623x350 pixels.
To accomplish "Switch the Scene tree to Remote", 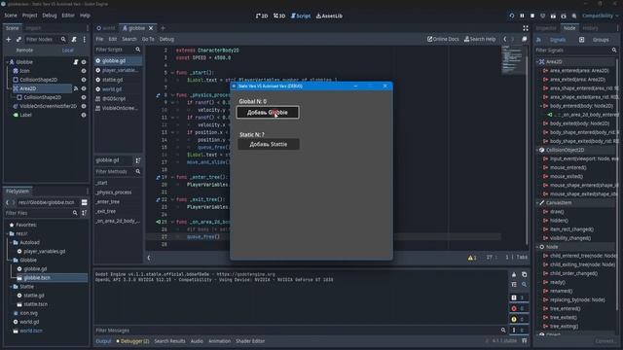I will click(24, 51).
